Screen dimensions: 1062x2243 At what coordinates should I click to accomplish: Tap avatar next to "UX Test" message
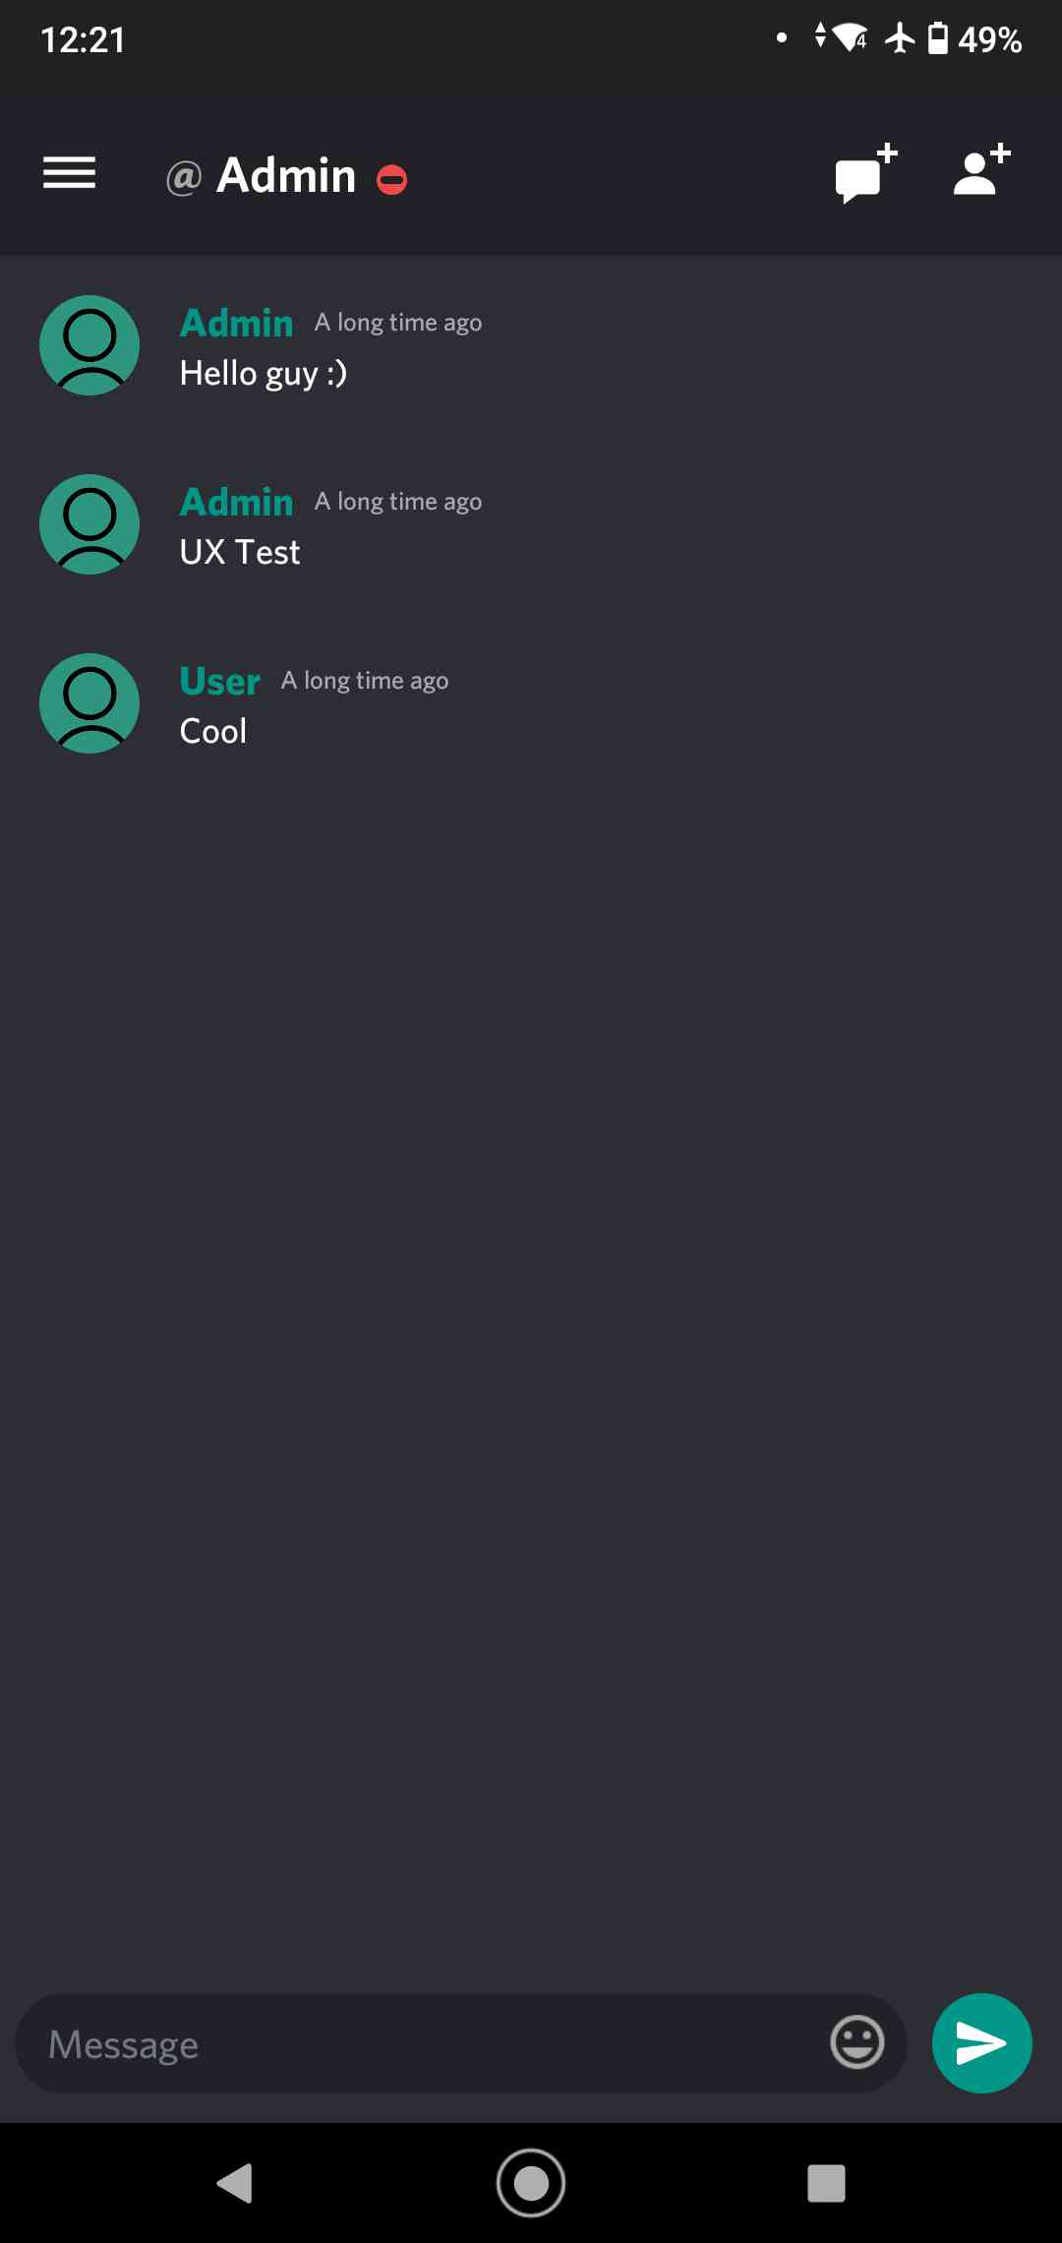(x=89, y=524)
